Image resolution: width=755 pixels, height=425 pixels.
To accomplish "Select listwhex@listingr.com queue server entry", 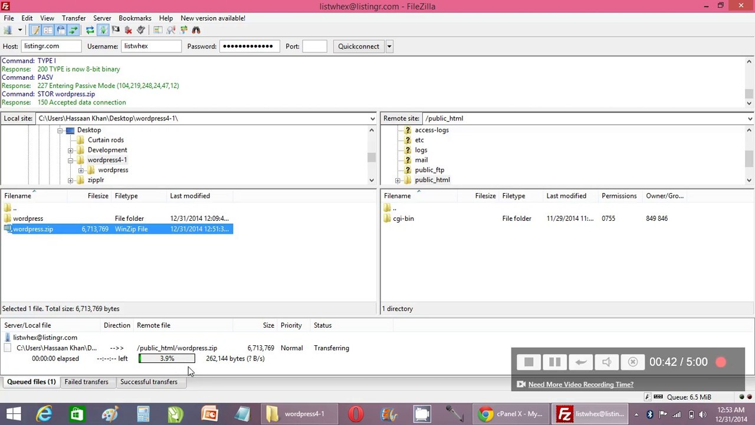I will click(x=45, y=338).
